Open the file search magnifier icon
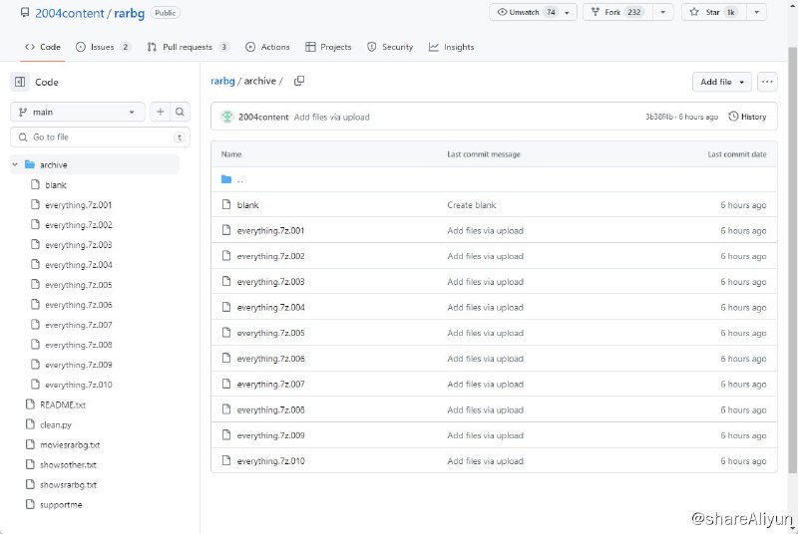Image resolution: width=798 pixels, height=534 pixels. pyautogui.click(x=180, y=112)
